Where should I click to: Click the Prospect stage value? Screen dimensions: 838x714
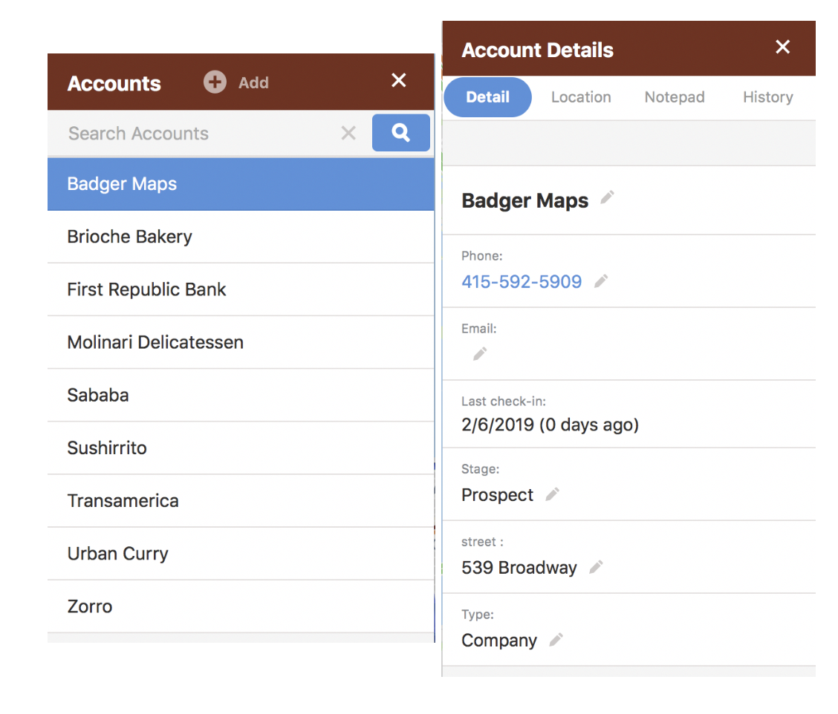point(497,495)
